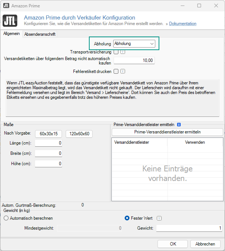The height and width of the screenshot is (251, 225).
Task: Click Prime-Versanddienstleister ermitteln button
Action: tap(167, 132)
